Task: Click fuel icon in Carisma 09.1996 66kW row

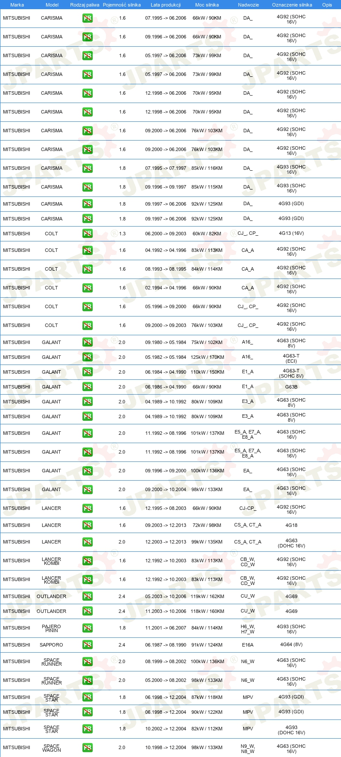Action: 87,37
